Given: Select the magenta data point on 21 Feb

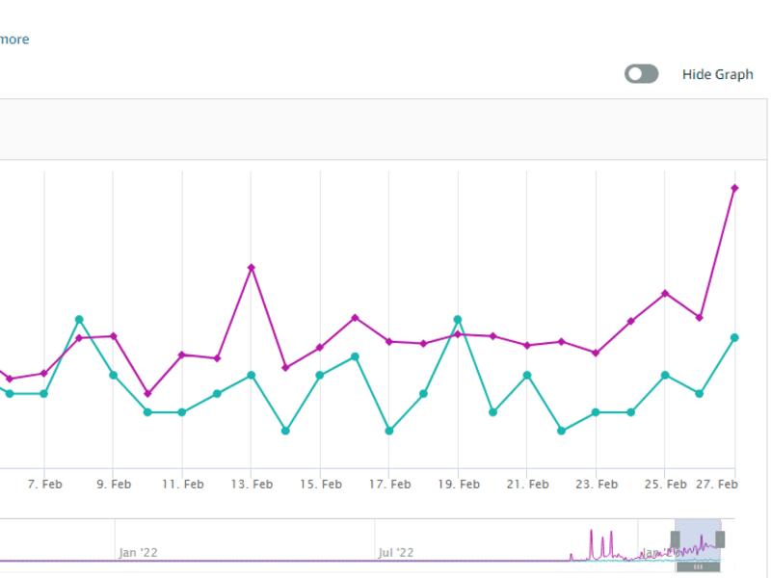Looking at the screenshot, I should [x=527, y=346].
